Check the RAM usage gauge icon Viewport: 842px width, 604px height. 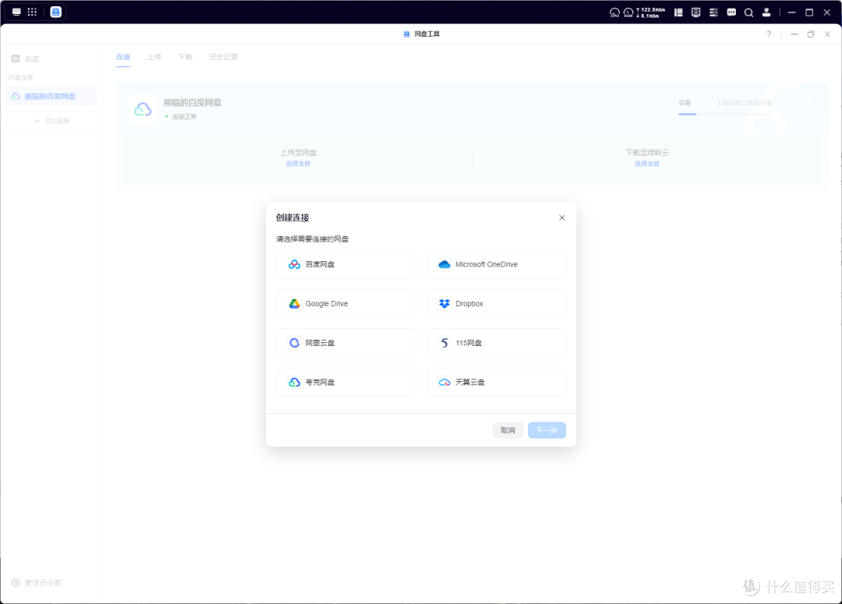pyautogui.click(x=628, y=12)
